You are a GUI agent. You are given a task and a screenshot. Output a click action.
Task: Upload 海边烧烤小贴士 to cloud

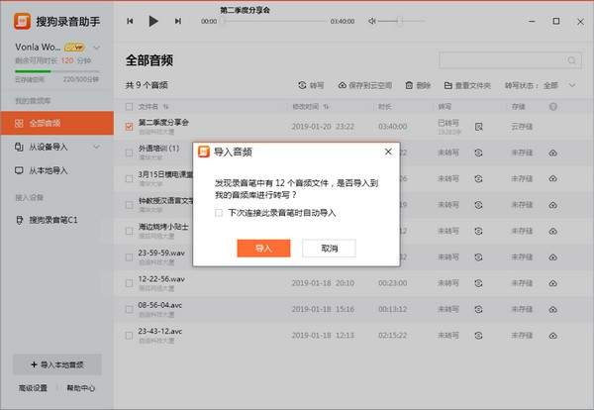pos(553,231)
